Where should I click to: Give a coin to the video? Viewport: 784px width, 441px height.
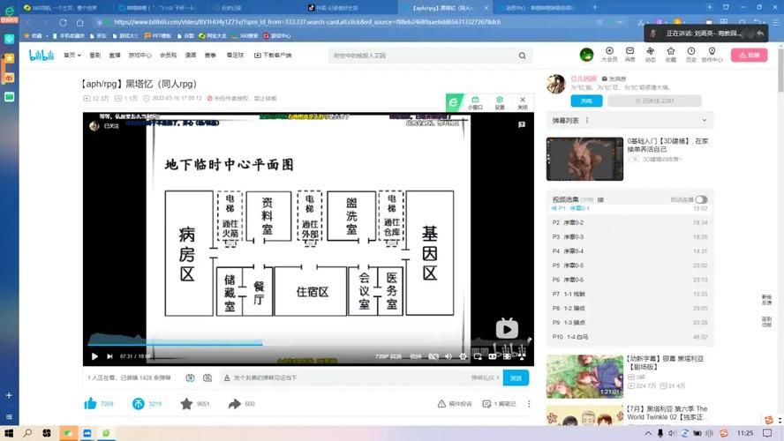tap(138, 404)
